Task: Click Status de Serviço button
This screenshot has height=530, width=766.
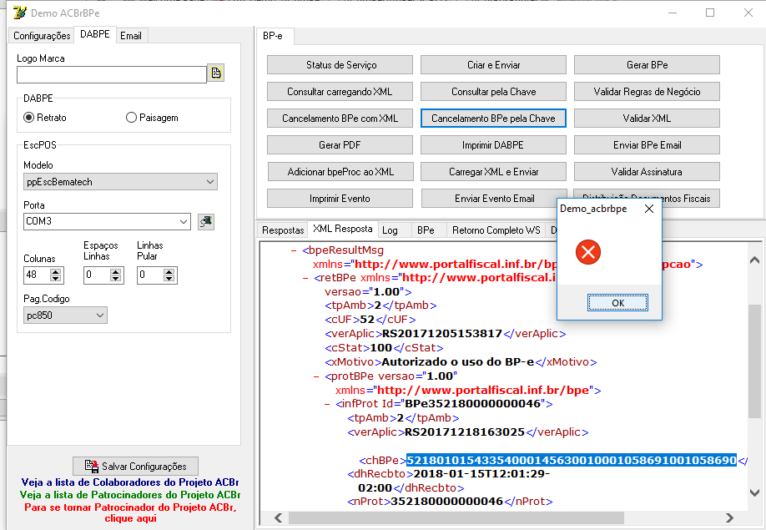Action: click(x=340, y=65)
